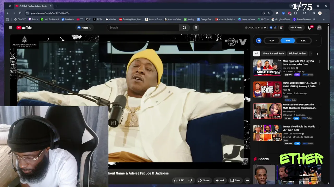The width and height of the screenshot is (334, 187).
Task: Go to the YouTube home logo
Action: [x=24, y=28]
